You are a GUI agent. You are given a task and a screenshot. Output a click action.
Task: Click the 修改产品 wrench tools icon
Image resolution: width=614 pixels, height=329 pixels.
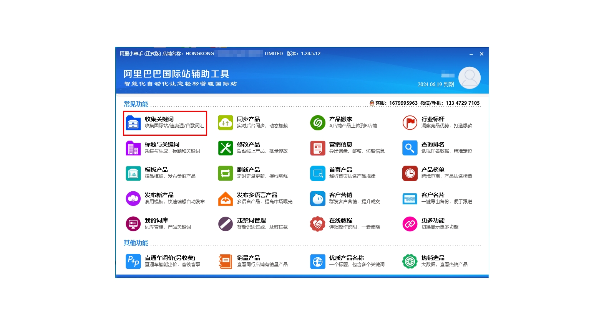pos(226,148)
